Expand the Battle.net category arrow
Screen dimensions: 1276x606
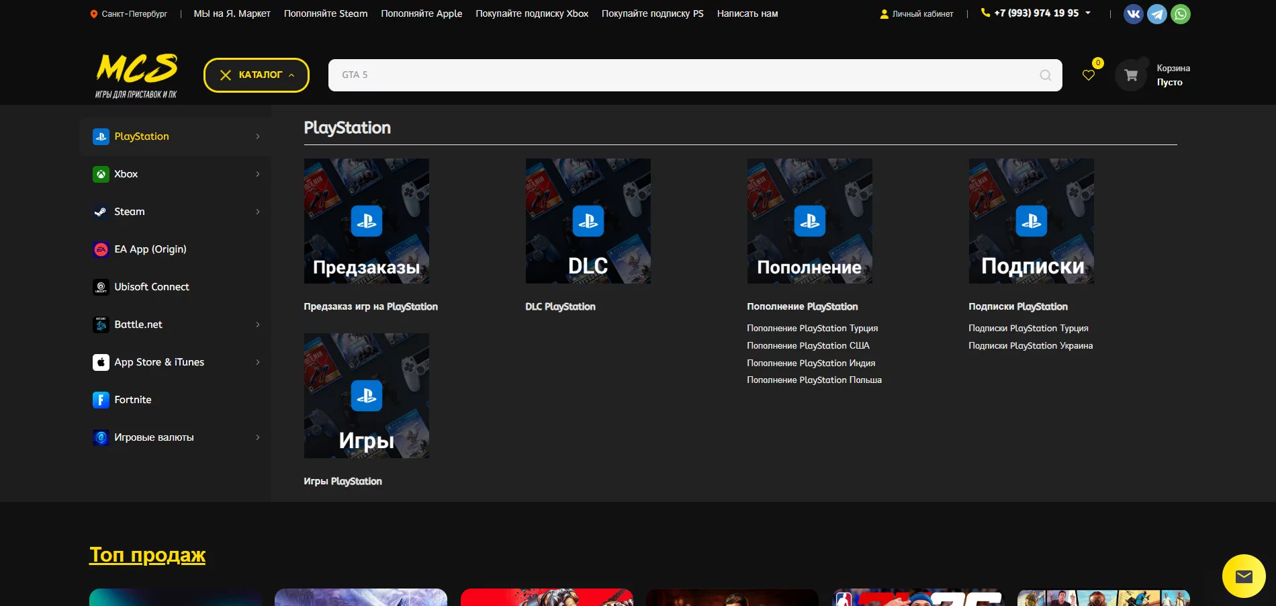point(258,324)
